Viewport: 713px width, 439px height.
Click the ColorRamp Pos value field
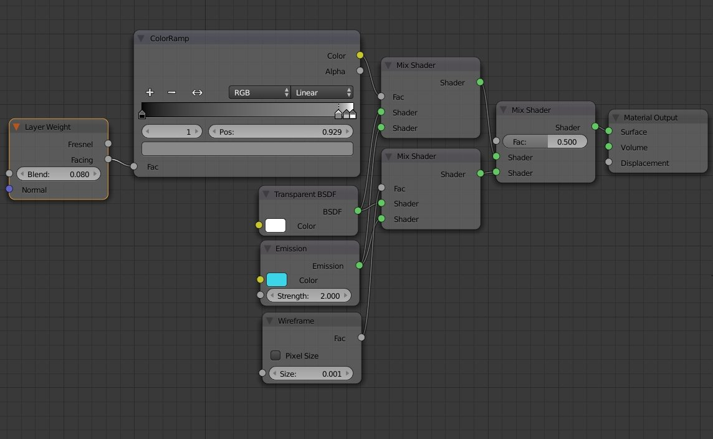coord(280,132)
